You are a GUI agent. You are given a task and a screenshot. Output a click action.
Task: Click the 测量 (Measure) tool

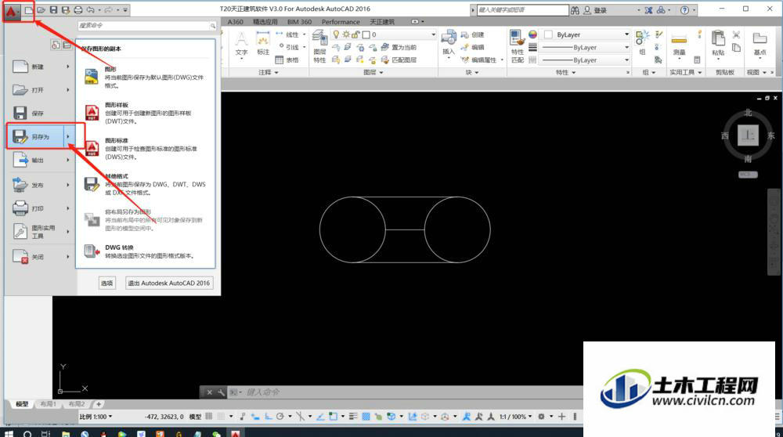[679, 46]
